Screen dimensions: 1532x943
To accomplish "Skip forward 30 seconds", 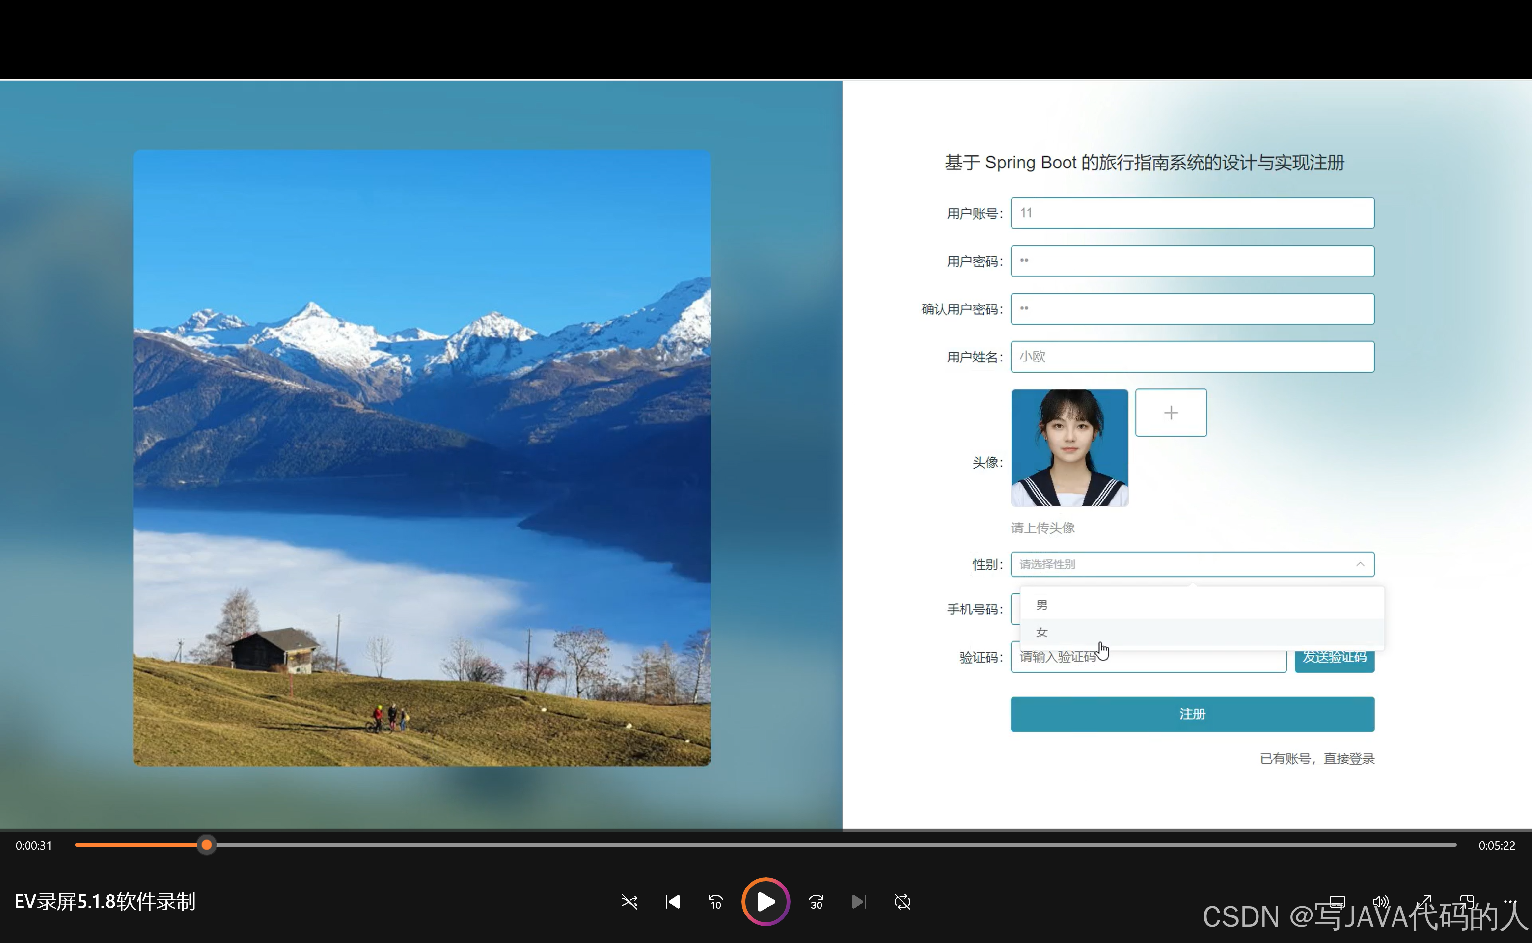I will [816, 902].
